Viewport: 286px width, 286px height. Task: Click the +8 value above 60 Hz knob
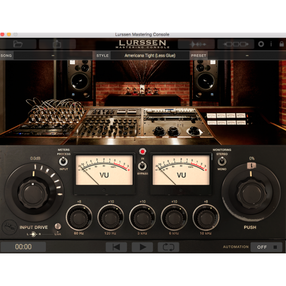pyautogui.click(x=79, y=201)
